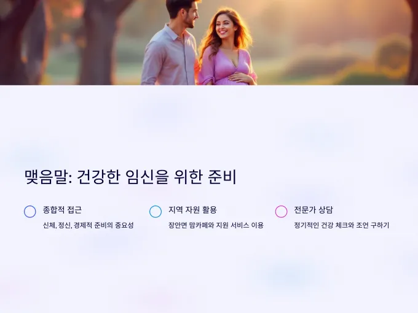Image resolution: width=418 pixels, height=313 pixels.
Task: Click the word 임신을 in the slide title
Action: [147, 177]
